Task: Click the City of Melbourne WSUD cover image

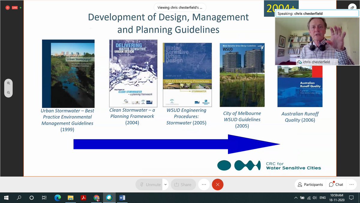Action: click(x=242, y=75)
